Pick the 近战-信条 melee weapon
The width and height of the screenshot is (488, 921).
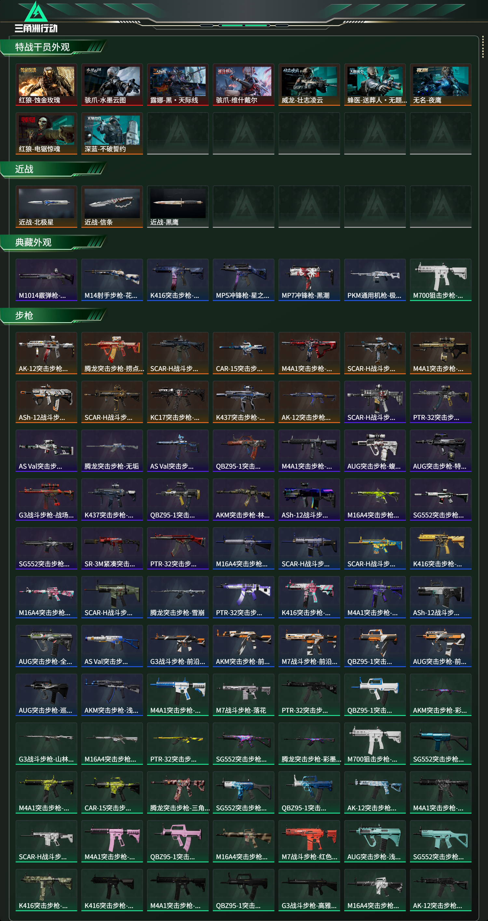(112, 207)
